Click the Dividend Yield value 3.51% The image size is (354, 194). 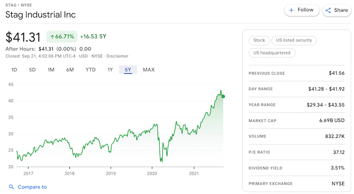coord(338,168)
